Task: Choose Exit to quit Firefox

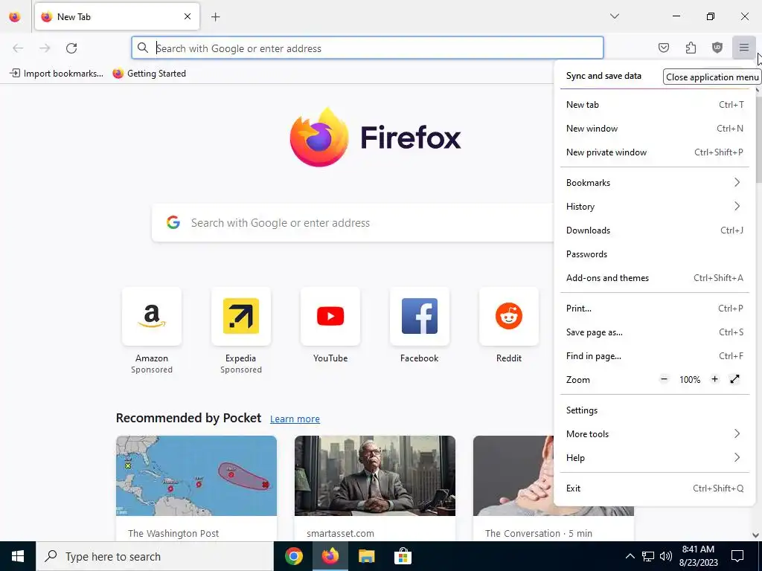Action: 655,488
